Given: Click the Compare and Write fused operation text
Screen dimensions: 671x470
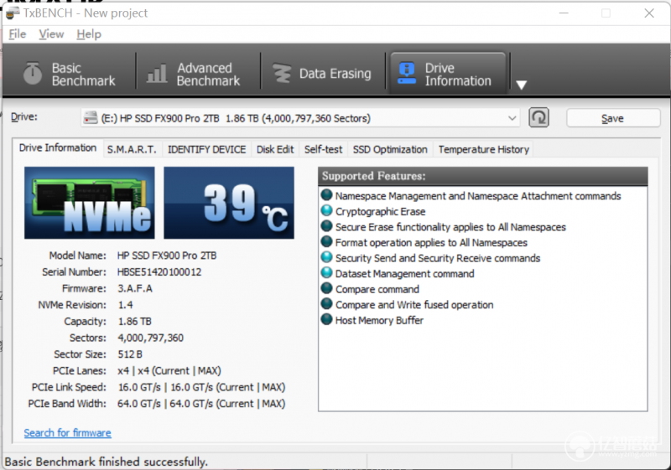Looking at the screenshot, I should point(414,305).
